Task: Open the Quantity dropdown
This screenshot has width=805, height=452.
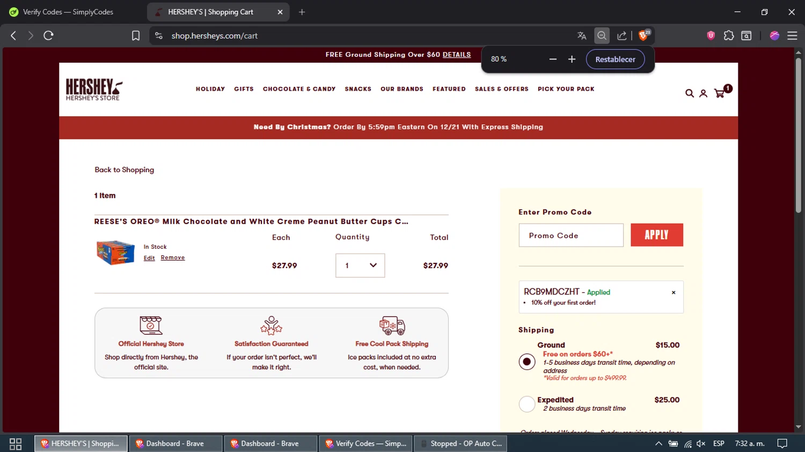Action: click(360, 265)
